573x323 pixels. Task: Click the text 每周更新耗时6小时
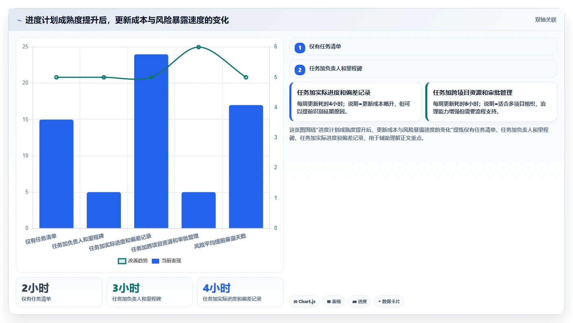[x=457, y=104]
